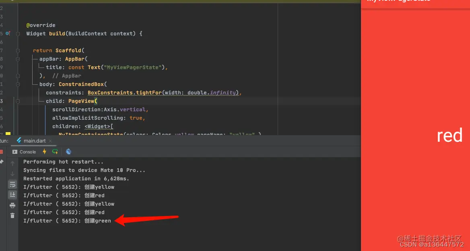The height and width of the screenshot is (251, 470).
Task: Click the down arrow in console gutter
Action: 12,174
